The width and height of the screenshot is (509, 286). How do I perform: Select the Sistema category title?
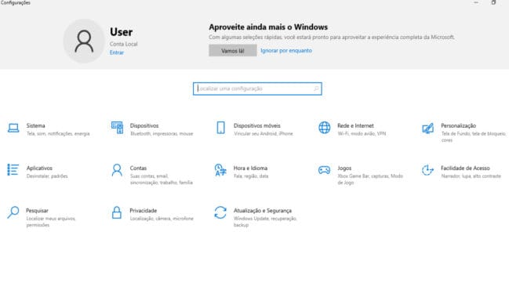click(x=36, y=125)
